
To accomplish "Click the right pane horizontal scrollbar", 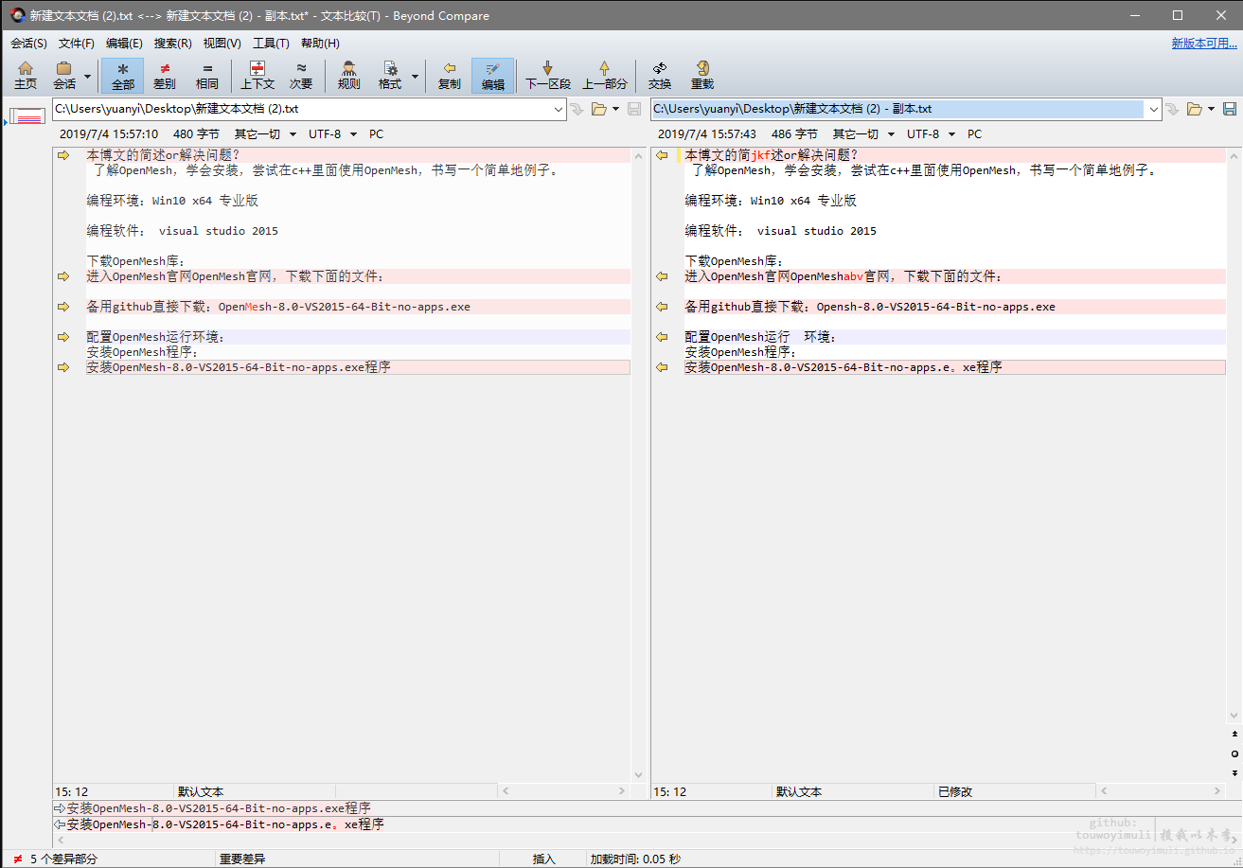I will [x=1161, y=791].
